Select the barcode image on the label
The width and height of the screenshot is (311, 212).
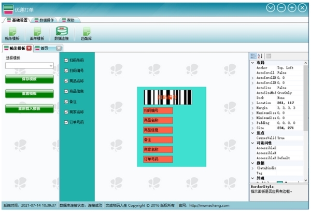[x=168, y=97]
